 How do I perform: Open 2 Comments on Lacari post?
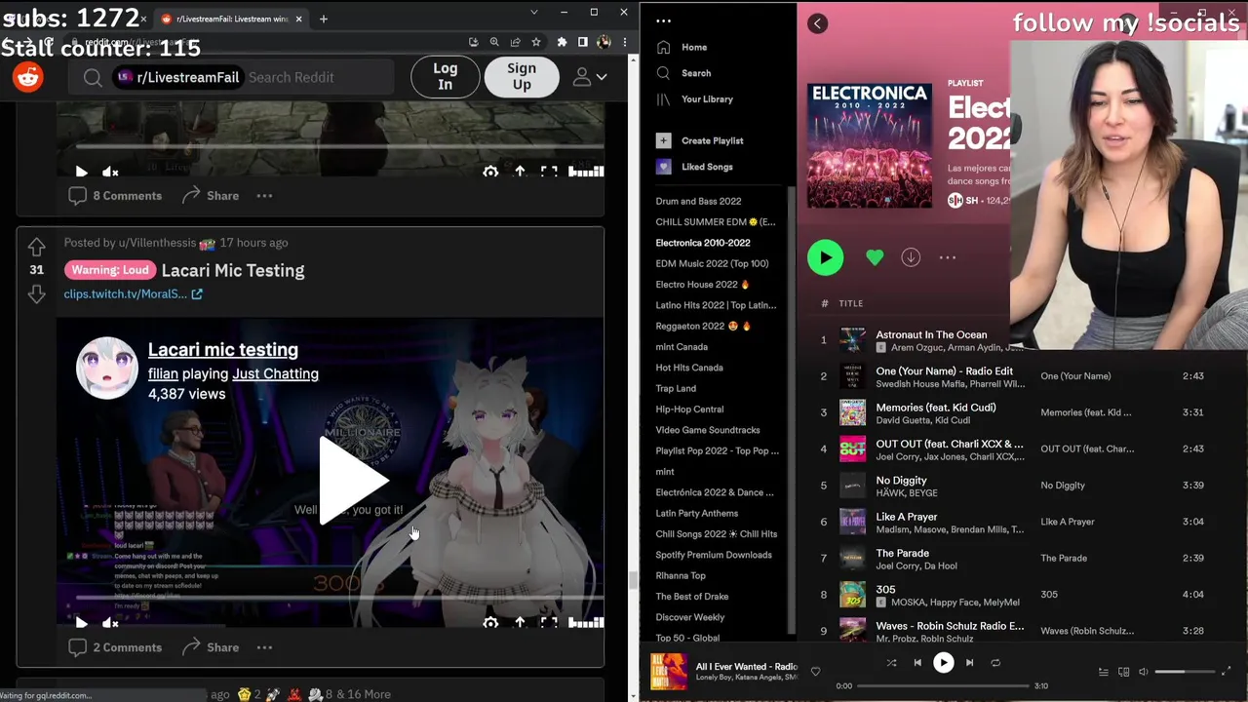click(x=115, y=647)
